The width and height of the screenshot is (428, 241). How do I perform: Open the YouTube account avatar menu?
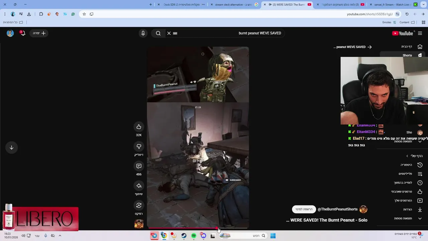click(10, 33)
